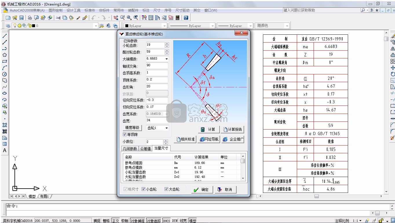Open the 注释比例 1:1 dropdown
The width and height of the screenshot is (395, 223).
tap(360, 221)
